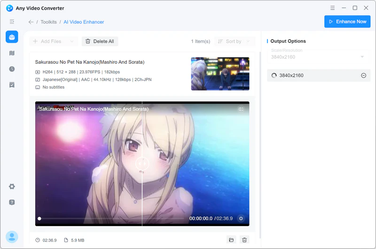Image resolution: width=376 pixels, height=249 pixels.
Task: Select the Toolkits breadcrumb link
Action: [49, 22]
